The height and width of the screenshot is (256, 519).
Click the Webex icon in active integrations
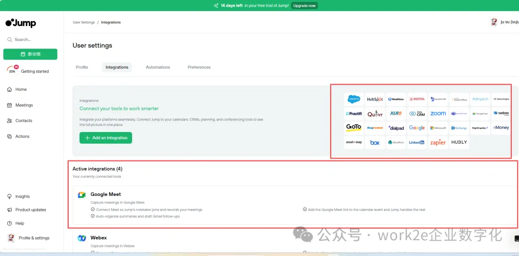82,238
